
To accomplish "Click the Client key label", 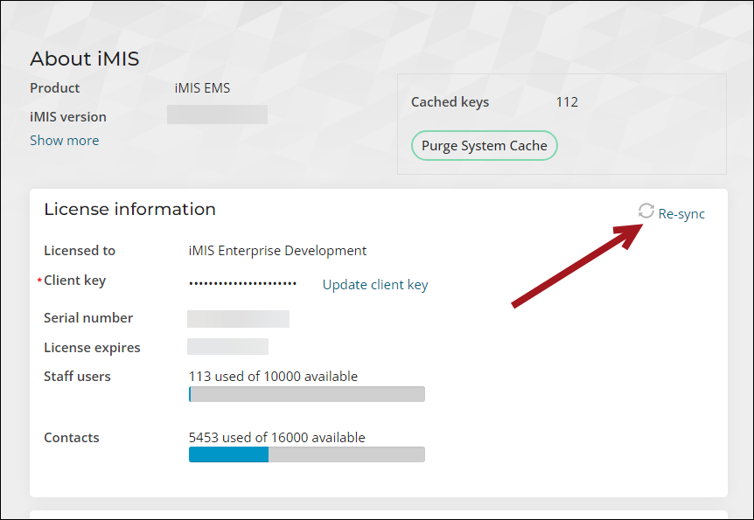I will coord(74,281).
